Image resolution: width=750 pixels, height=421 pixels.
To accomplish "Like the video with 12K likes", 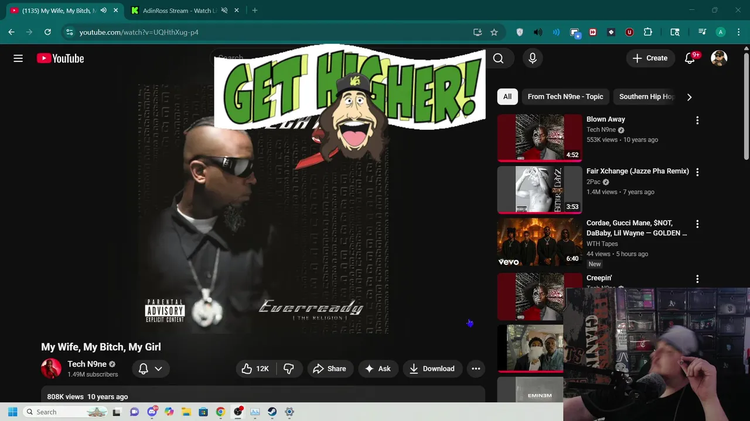I will [255, 369].
